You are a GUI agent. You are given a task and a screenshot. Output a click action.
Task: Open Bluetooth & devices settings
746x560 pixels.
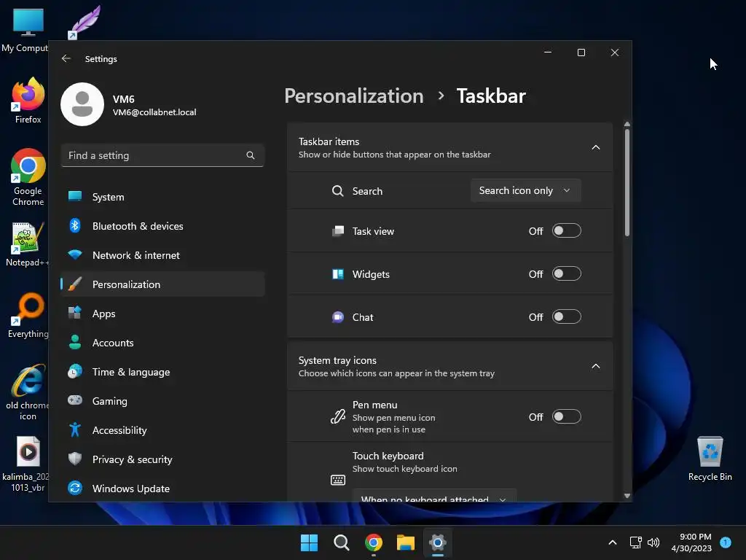pos(162,226)
